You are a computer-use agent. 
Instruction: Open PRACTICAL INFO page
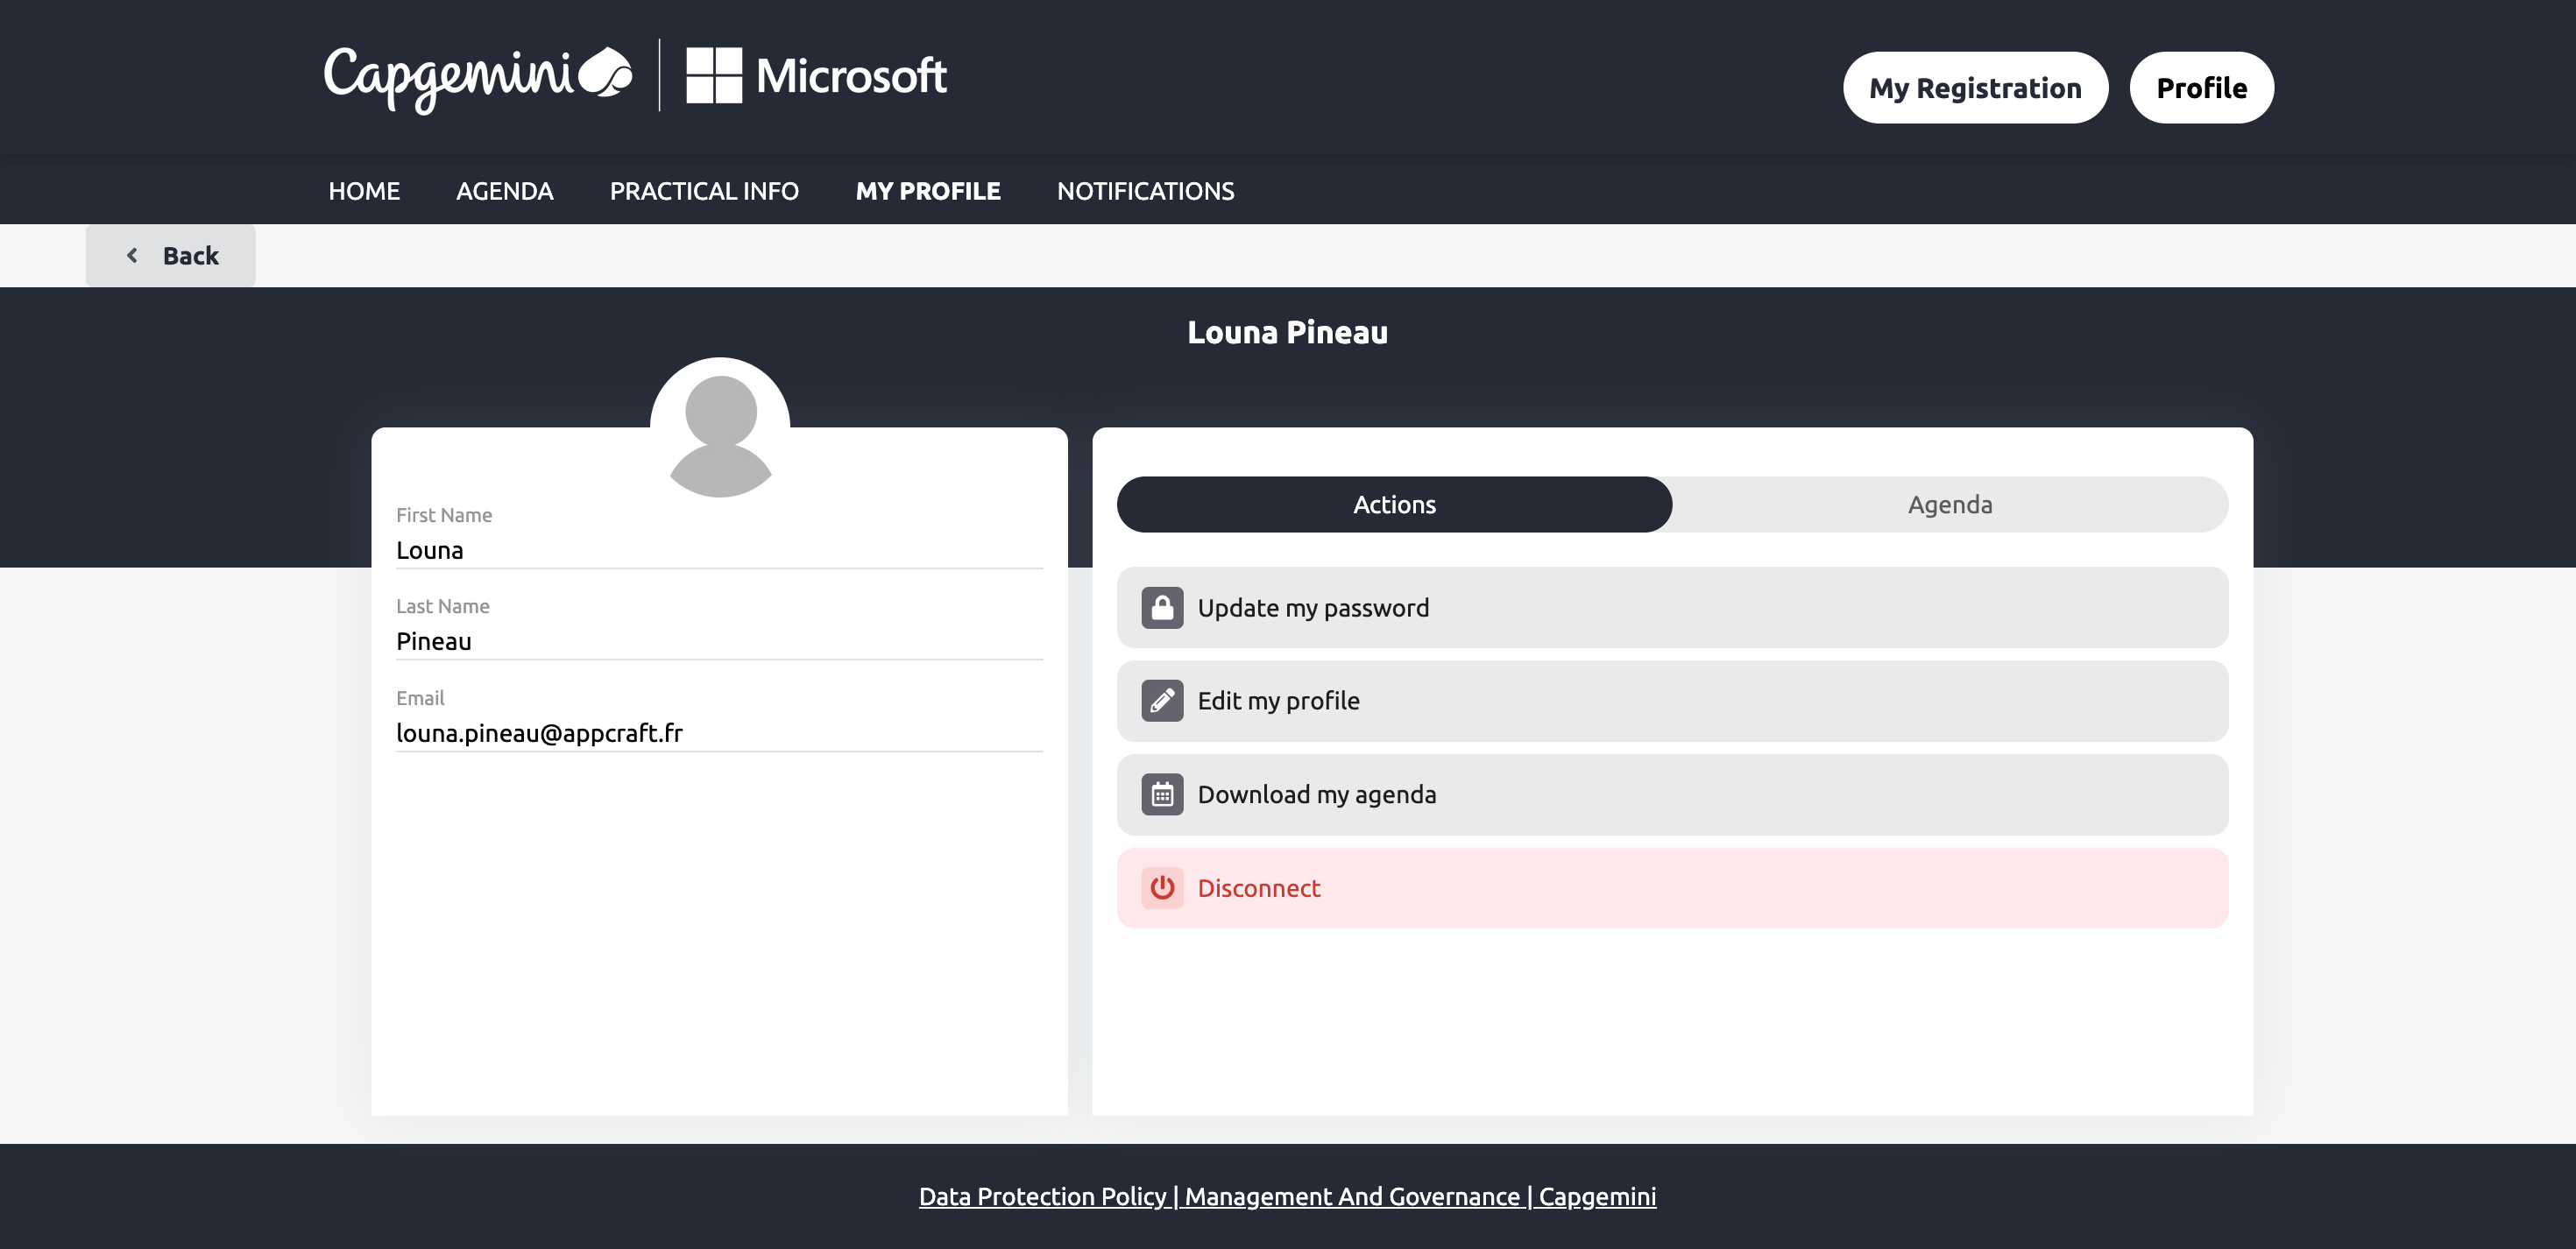pyautogui.click(x=704, y=191)
